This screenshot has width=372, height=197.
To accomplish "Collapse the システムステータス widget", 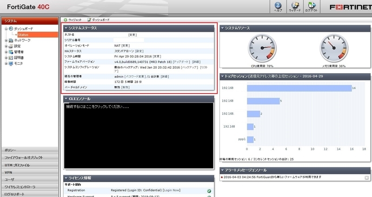I will click(x=66, y=28).
